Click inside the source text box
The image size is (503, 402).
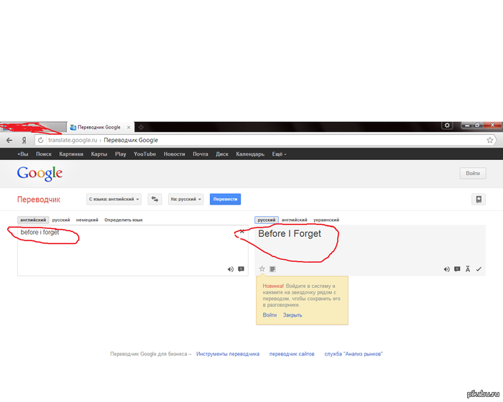click(x=132, y=251)
